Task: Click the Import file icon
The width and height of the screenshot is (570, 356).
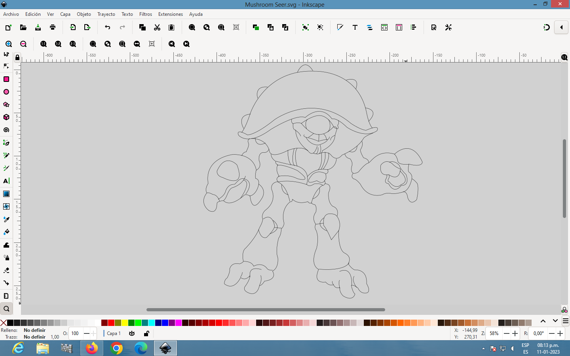Action: click(73, 27)
